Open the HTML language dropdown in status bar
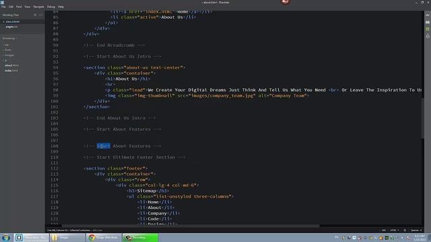The height and width of the screenshot is (242, 431). pyautogui.click(x=394, y=230)
